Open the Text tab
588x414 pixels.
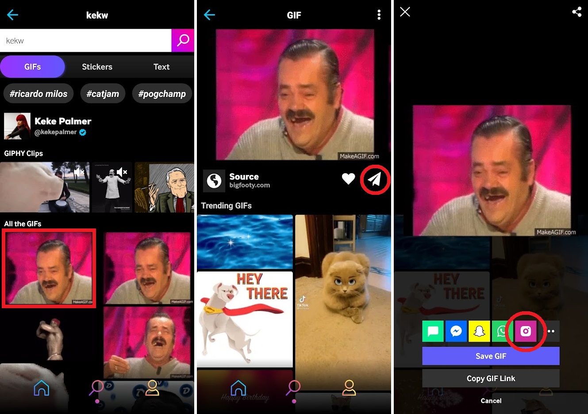(161, 66)
